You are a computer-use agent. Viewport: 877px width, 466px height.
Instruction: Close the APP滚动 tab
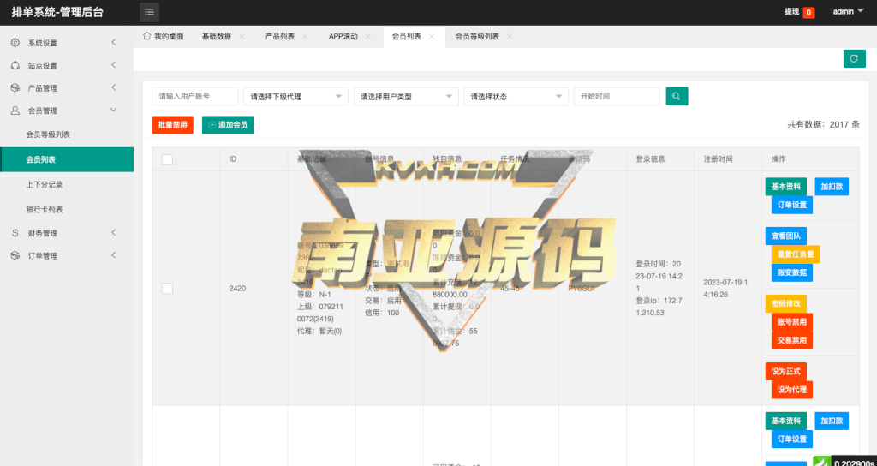(x=368, y=36)
